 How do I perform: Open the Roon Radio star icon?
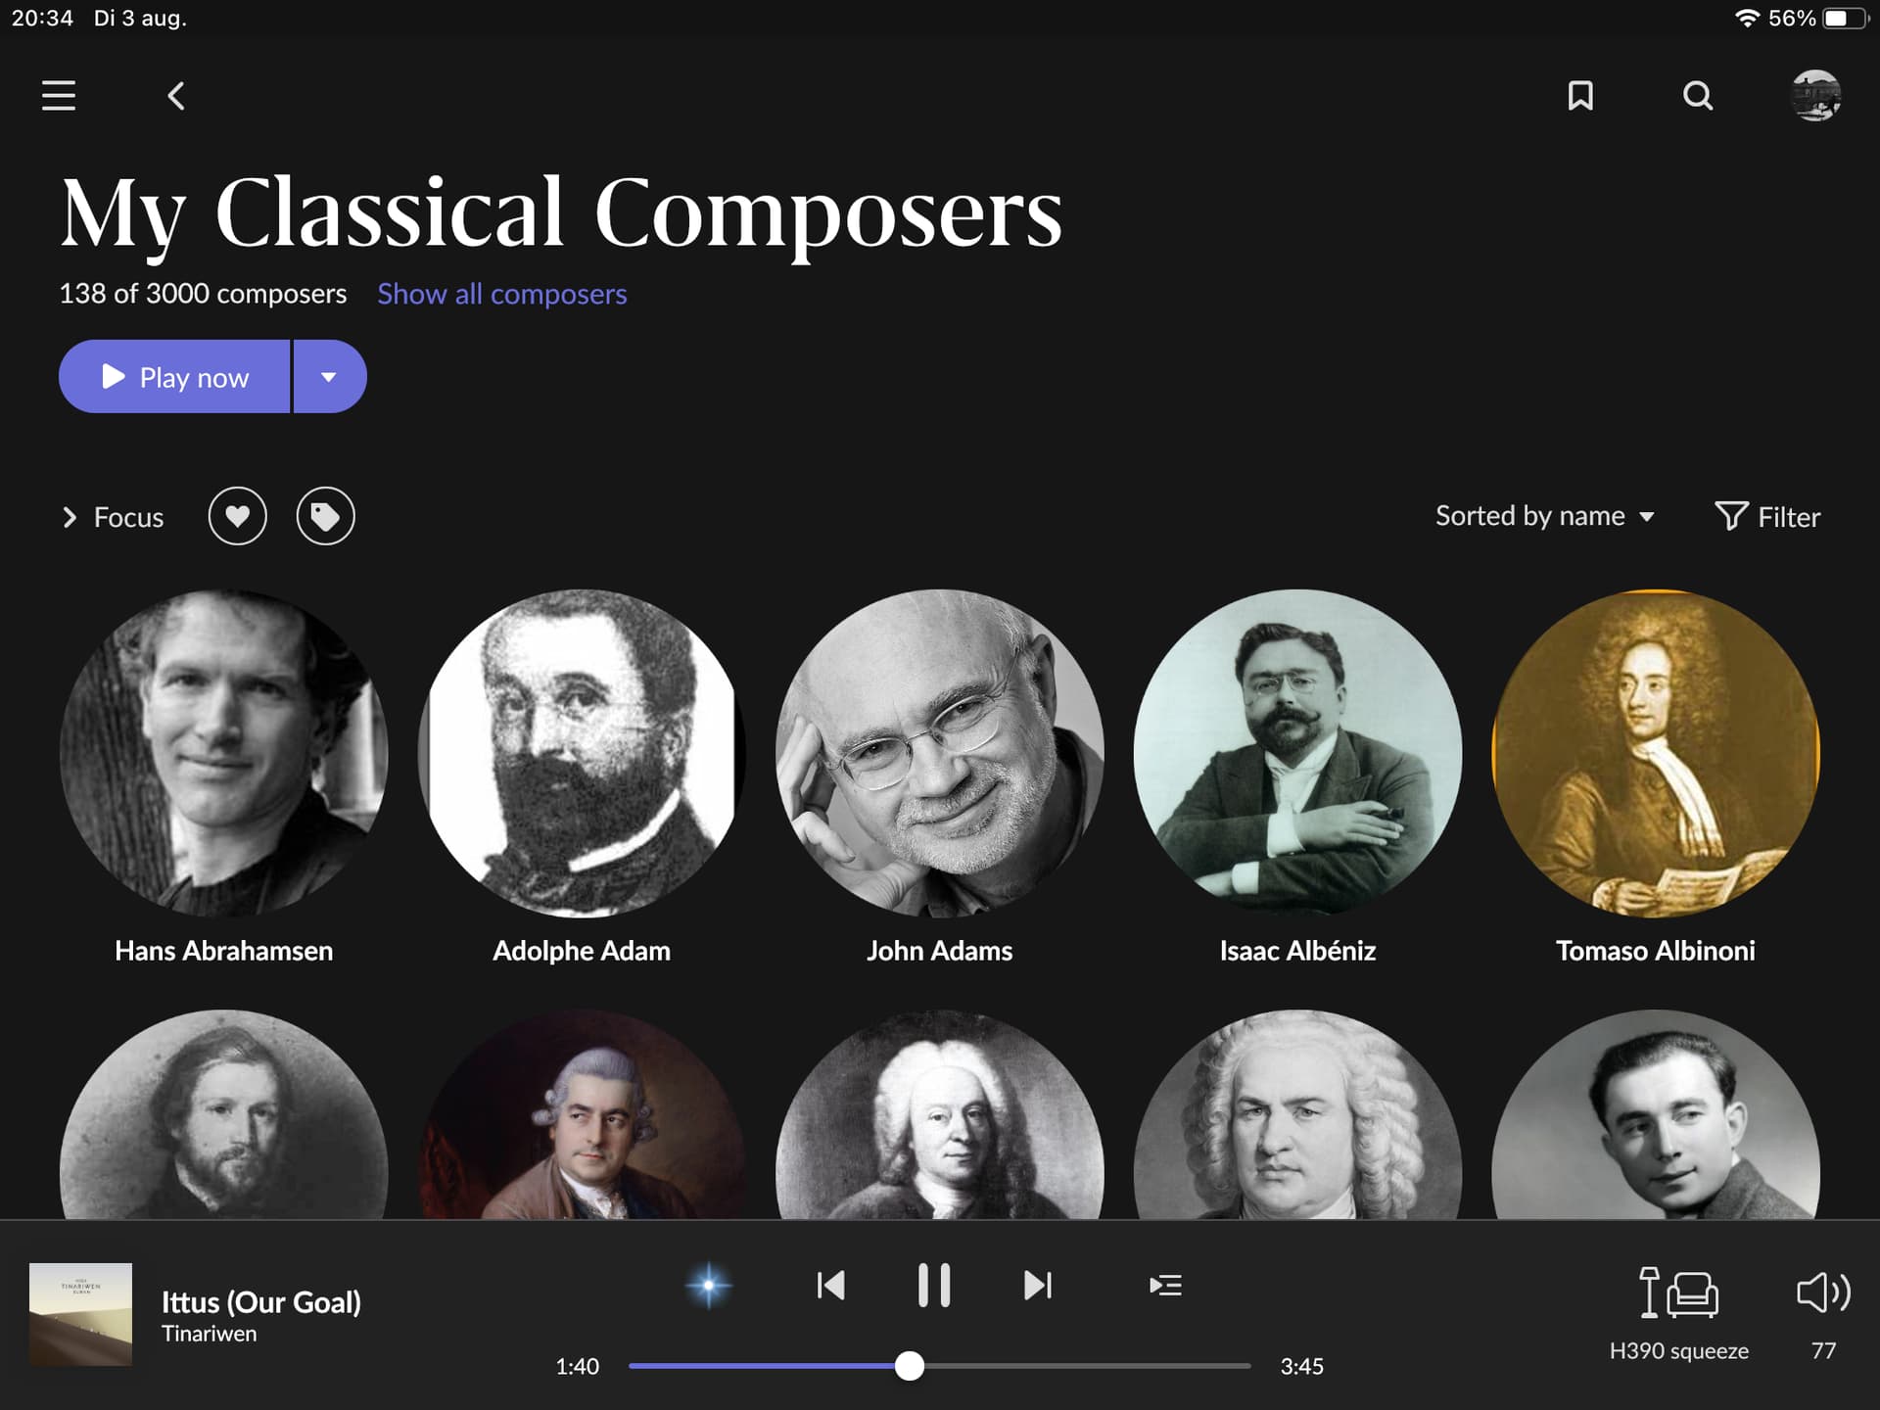click(709, 1285)
